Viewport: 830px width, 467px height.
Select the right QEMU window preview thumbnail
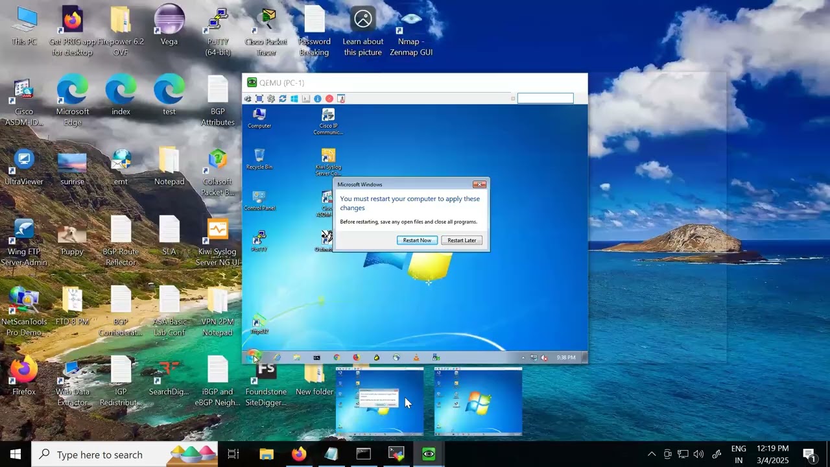[x=478, y=401]
